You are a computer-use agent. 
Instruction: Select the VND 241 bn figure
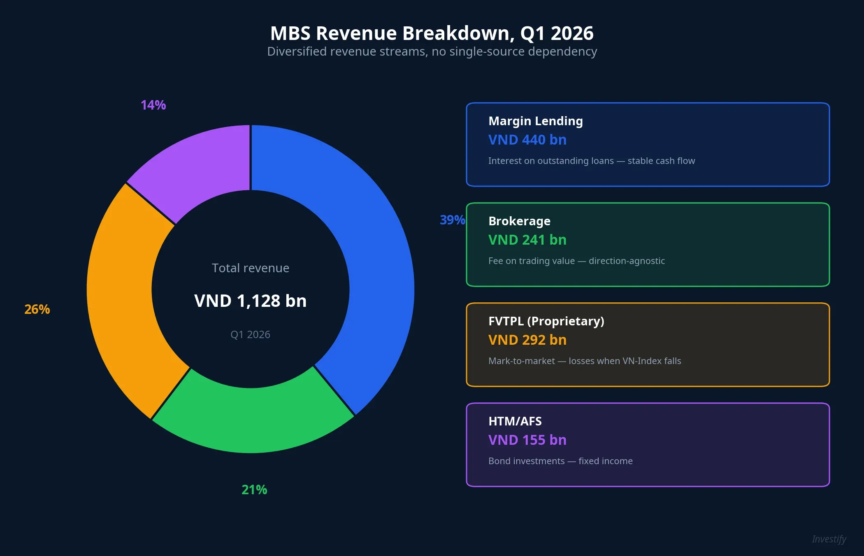tap(527, 240)
